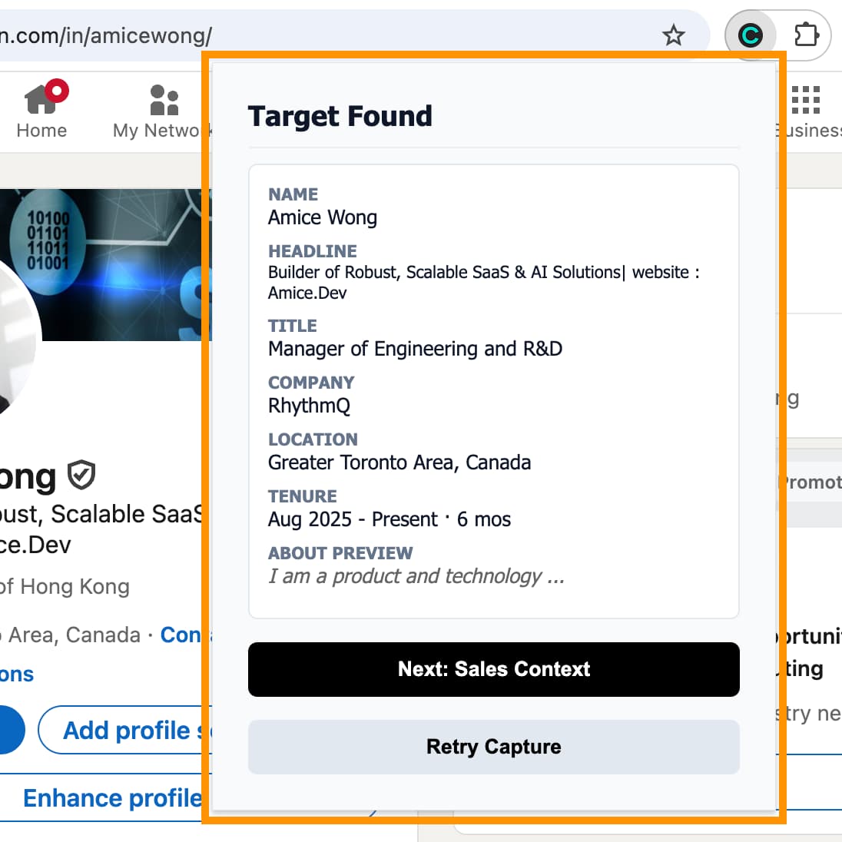Click the Next: Sales Context button
The width and height of the screenshot is (842, 842).
coord(493,669)
